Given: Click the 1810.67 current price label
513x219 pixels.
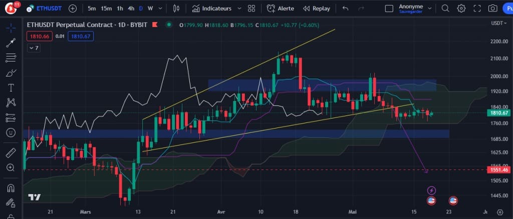Looking at the screenshot, I should point(498,113).
